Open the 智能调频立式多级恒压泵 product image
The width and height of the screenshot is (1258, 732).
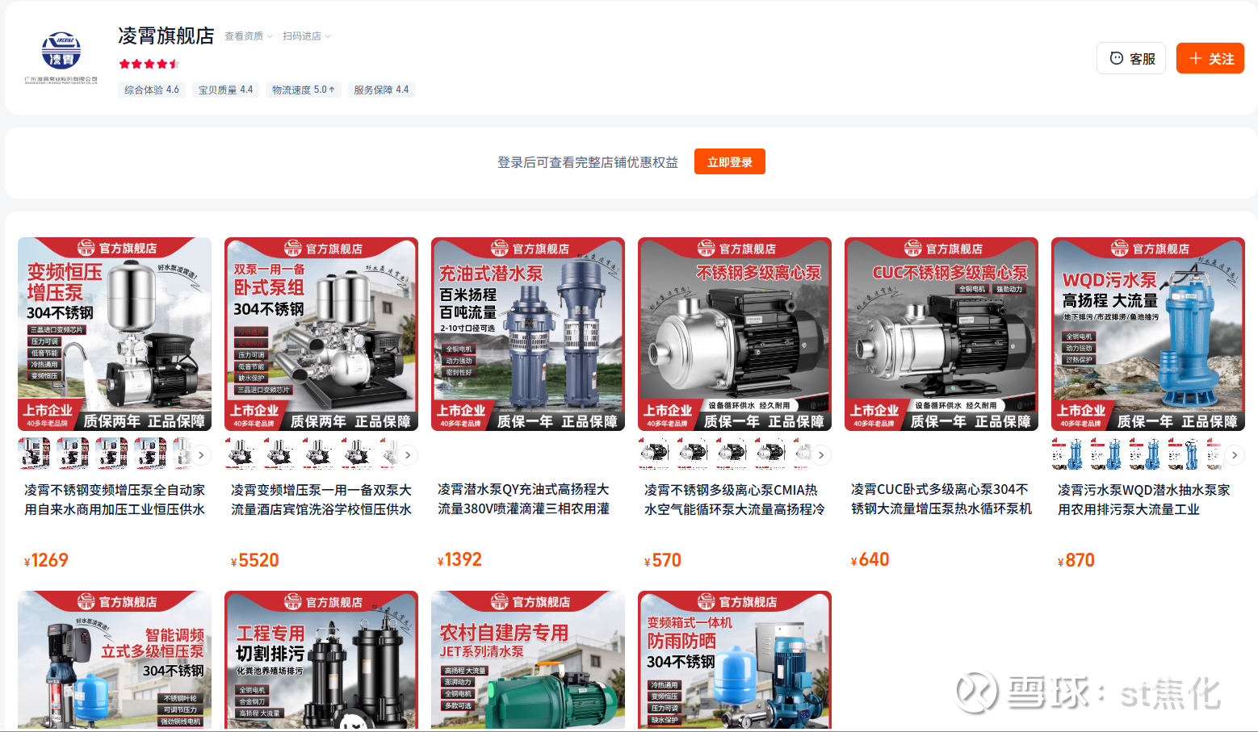click(115, 659)
